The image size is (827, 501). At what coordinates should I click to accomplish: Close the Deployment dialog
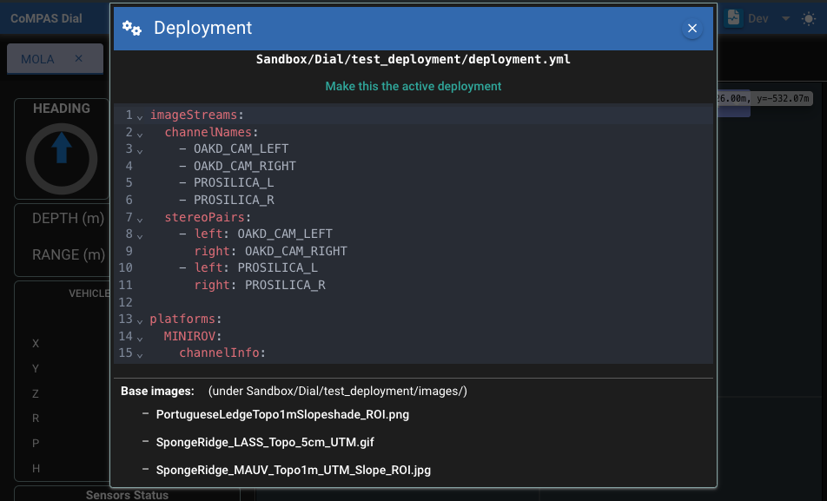tap(692, 29)
